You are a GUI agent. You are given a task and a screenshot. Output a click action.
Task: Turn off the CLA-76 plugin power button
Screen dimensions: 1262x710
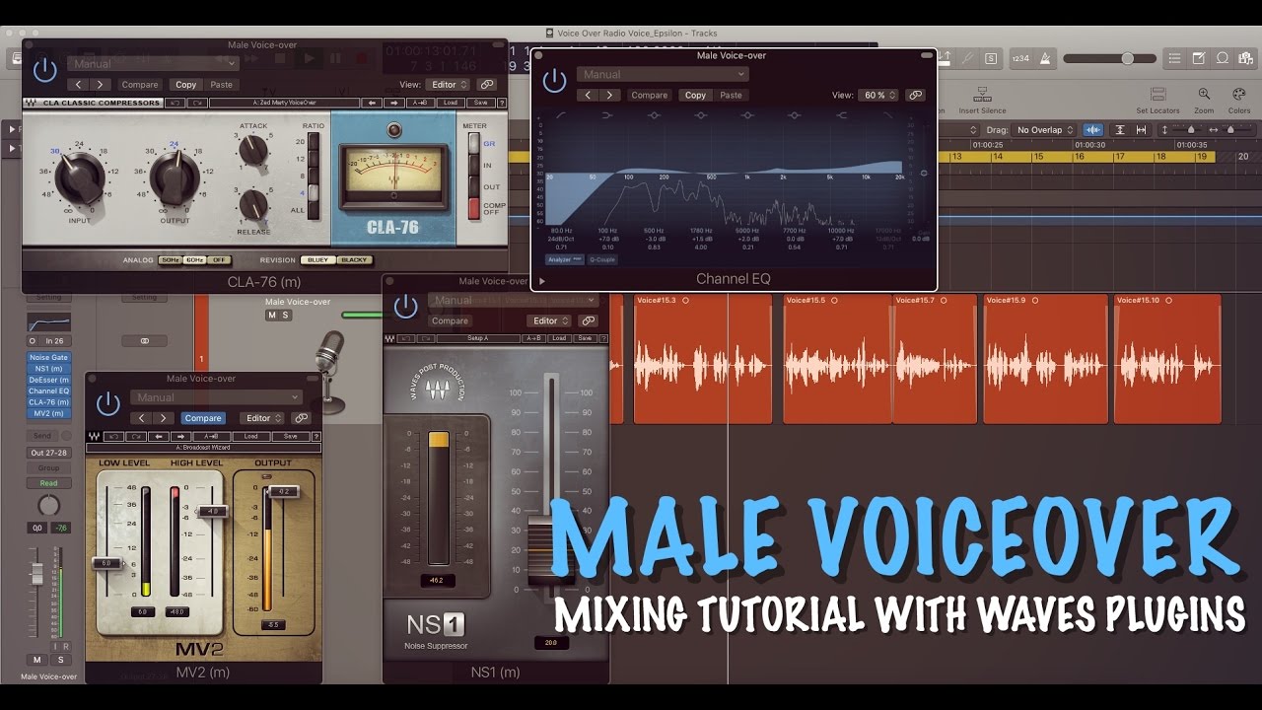point(44,70)
